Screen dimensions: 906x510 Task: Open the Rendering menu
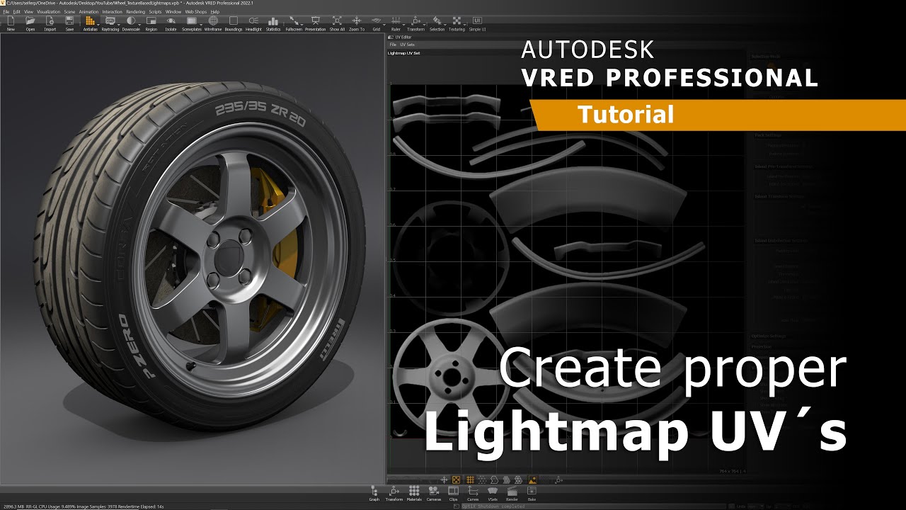pos(135,12)
